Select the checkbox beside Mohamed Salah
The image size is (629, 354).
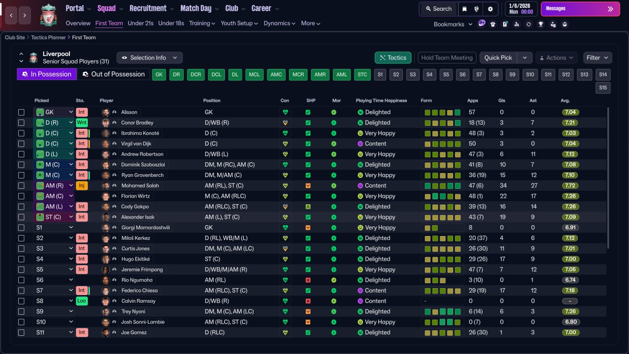coord(21,186)
